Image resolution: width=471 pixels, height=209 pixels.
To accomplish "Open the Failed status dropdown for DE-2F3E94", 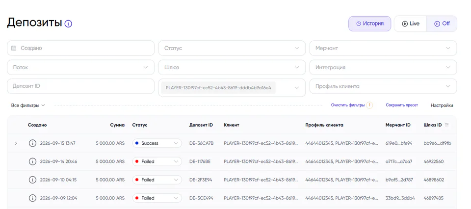I will click(157, 180).
